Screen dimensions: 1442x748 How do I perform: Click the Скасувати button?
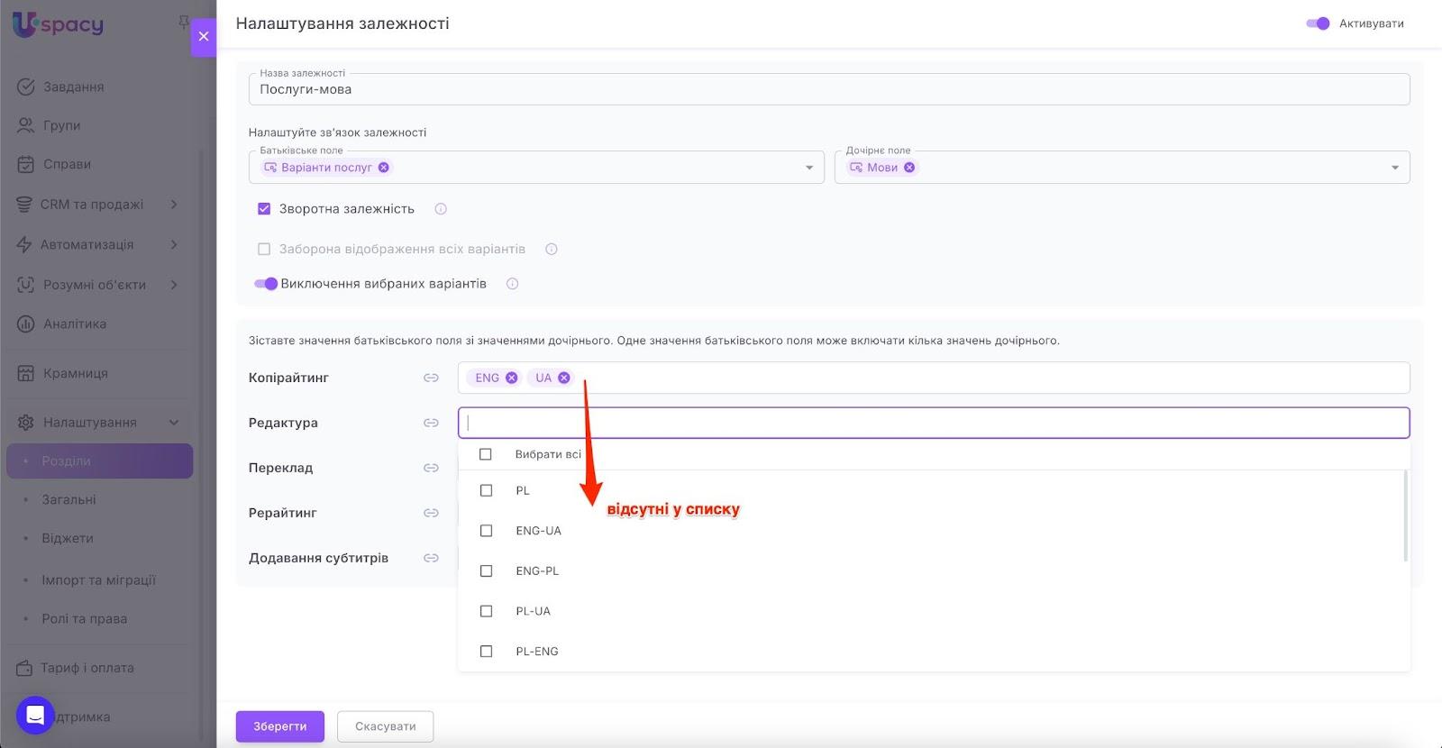click(385, 726)
